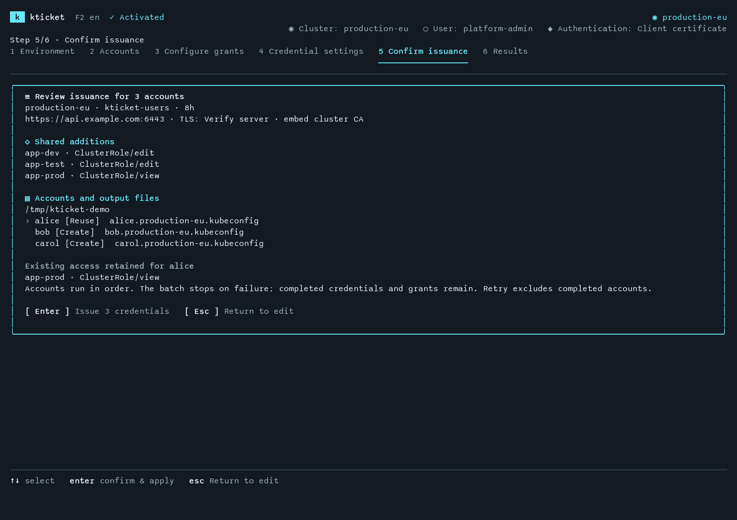This screenshot has width=737, height=520.
Task: Select the bob [Create] account row
Action: (139, 232)
